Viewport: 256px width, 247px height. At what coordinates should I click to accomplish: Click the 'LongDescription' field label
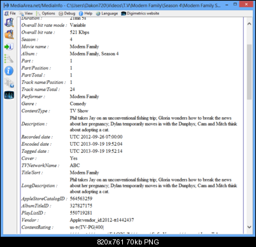click(39, 186)
